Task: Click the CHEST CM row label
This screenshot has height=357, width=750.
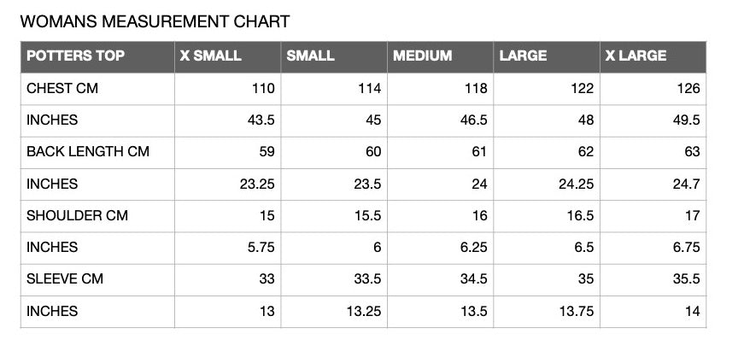Action: (62, 89)
